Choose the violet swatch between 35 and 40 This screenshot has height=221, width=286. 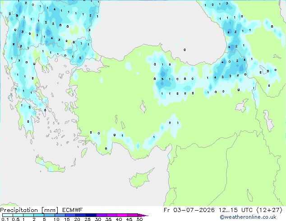[111, 215]
